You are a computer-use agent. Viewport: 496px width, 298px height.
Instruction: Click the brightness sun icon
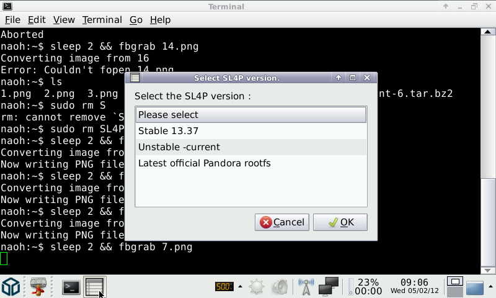coord(257,287)
